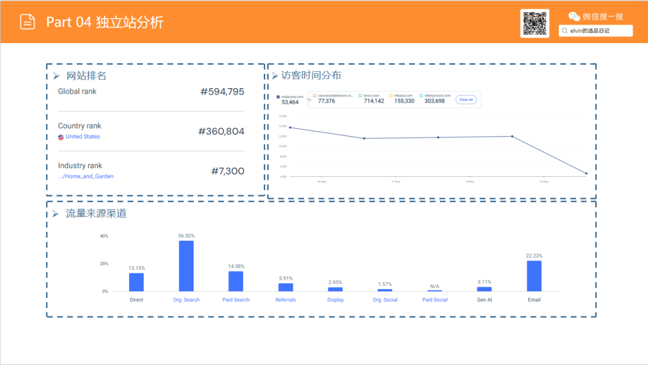Check the vancasstableware competitor checkbox
This screenshot has width=648, height=365.
tap(314, 96)
